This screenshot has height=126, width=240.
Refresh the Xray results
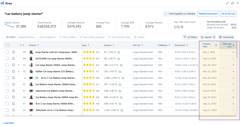(x=232, y=3)
